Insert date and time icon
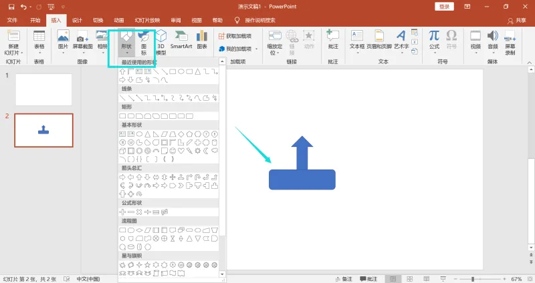 pyautogui.click(x=415, y=32)
